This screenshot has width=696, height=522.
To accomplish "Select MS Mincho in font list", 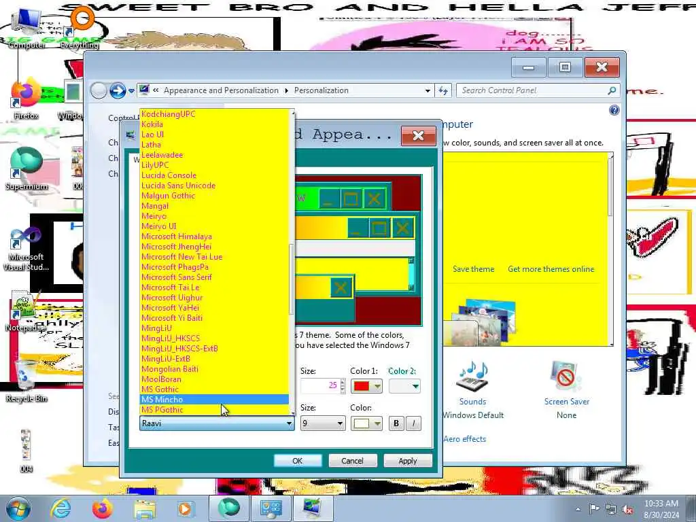I will click(214, 400).
